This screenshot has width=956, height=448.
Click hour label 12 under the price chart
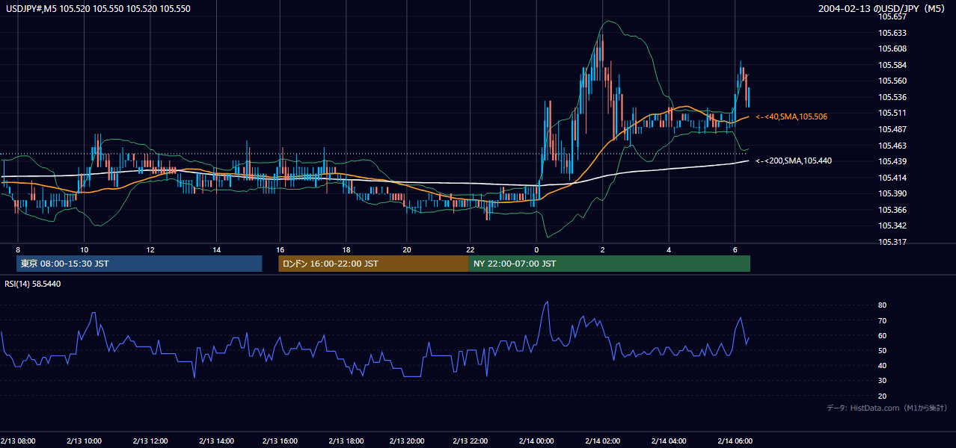pyautogui.click(x=150, y=249)
